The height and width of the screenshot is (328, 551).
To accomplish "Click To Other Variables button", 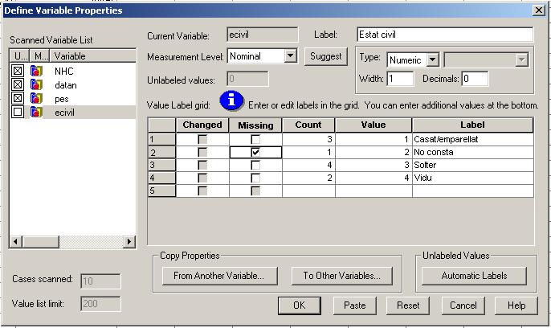I will click(341, 276).
